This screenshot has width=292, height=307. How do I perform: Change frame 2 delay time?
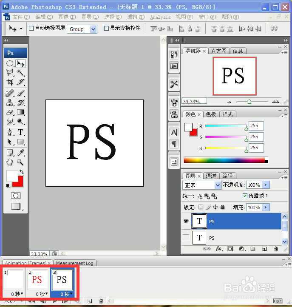[42, 294]
